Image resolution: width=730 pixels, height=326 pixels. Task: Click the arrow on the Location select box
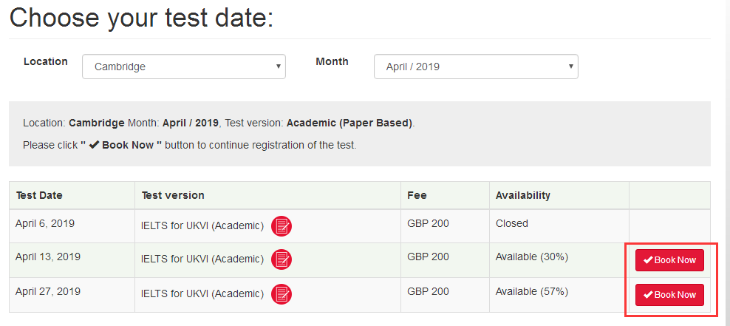pos(278,66)
